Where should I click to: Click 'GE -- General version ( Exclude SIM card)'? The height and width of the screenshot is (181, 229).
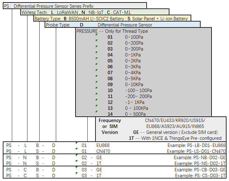tap(175, 132)
